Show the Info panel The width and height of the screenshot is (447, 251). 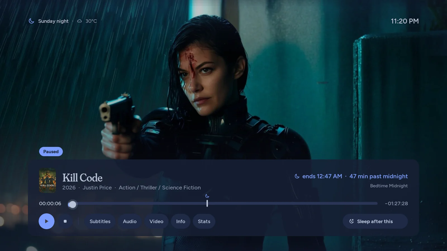click(x=180, y=221)
